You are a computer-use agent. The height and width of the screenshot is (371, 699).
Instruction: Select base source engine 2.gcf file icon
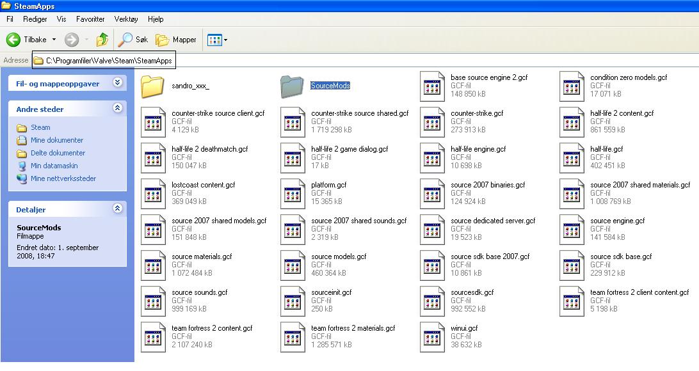432,86
